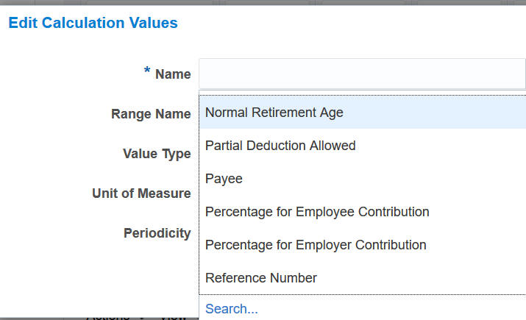The image size is (526, 320).
Task: Select Normal Retirement Age from the list
Action: click(x=274, y=113)
